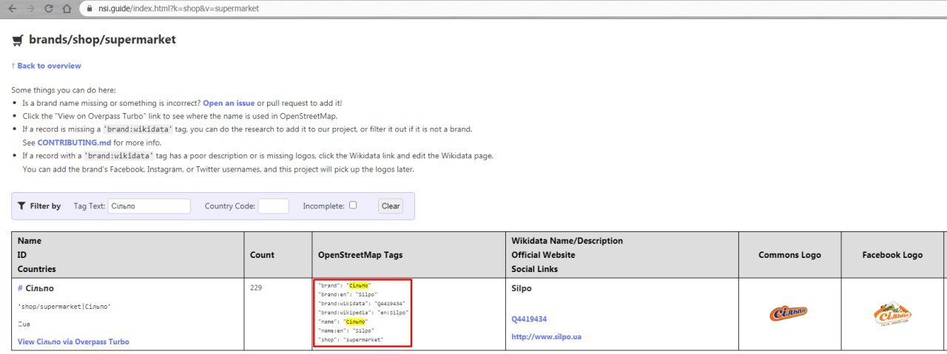Click the ua country code text
The image size is (947, 354).
pyautogui.click(x=24, y=324)
